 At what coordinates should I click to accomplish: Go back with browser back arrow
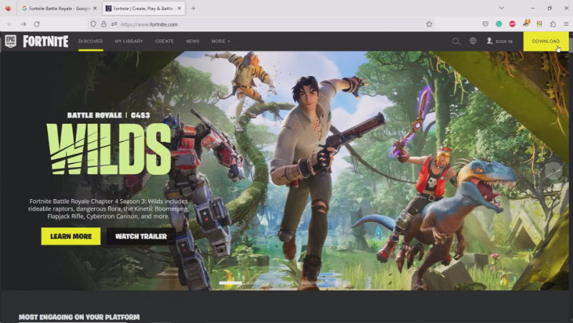[x=10, y=24]
